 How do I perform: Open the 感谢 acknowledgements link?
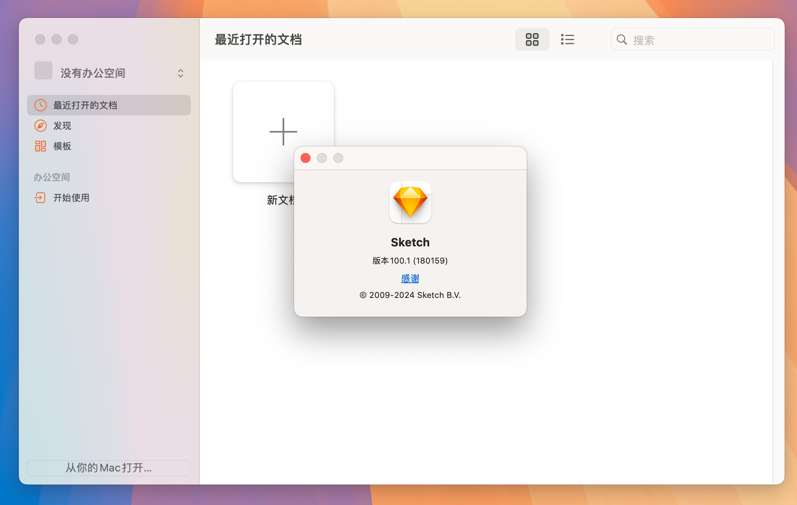click(x=410, y=278)
